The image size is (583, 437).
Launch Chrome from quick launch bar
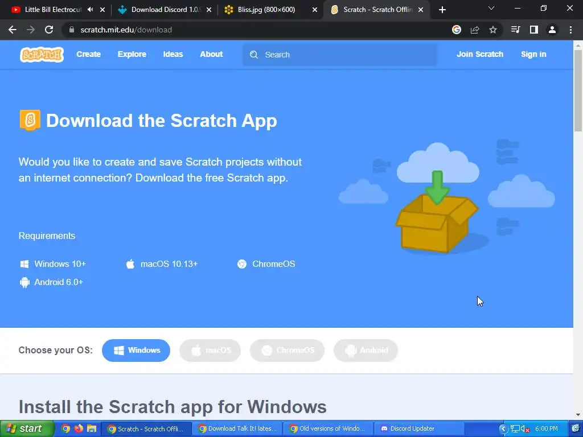[x=65, y=428]
